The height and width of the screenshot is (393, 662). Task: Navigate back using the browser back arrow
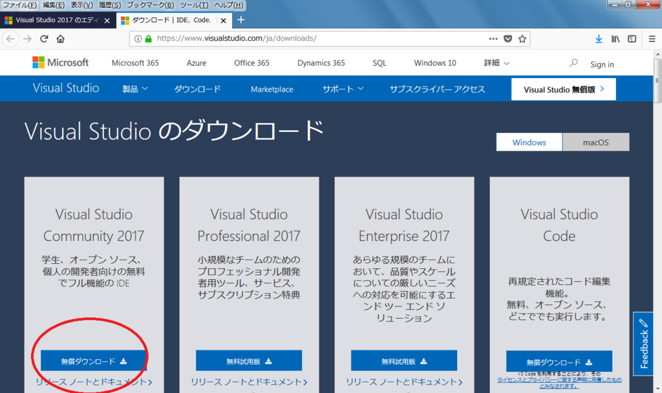coord(11,39)
